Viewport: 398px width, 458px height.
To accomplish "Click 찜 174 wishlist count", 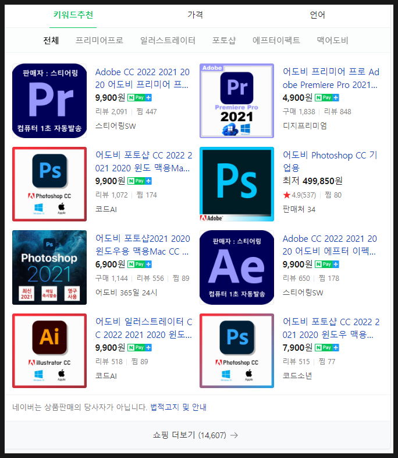I will point(147,195).
